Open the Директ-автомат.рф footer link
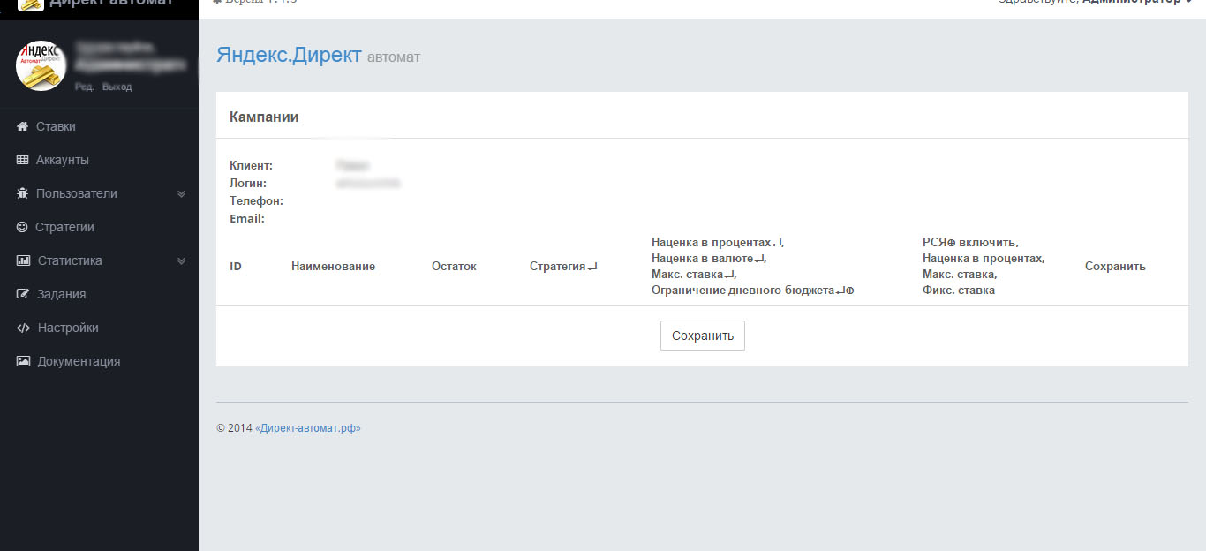The image size is (1206, 551). [x=308, y=428]
